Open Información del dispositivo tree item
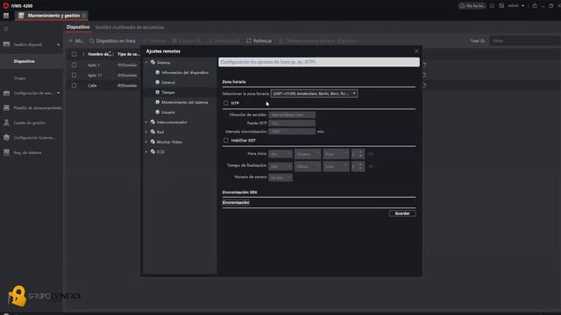 [185, 73]
